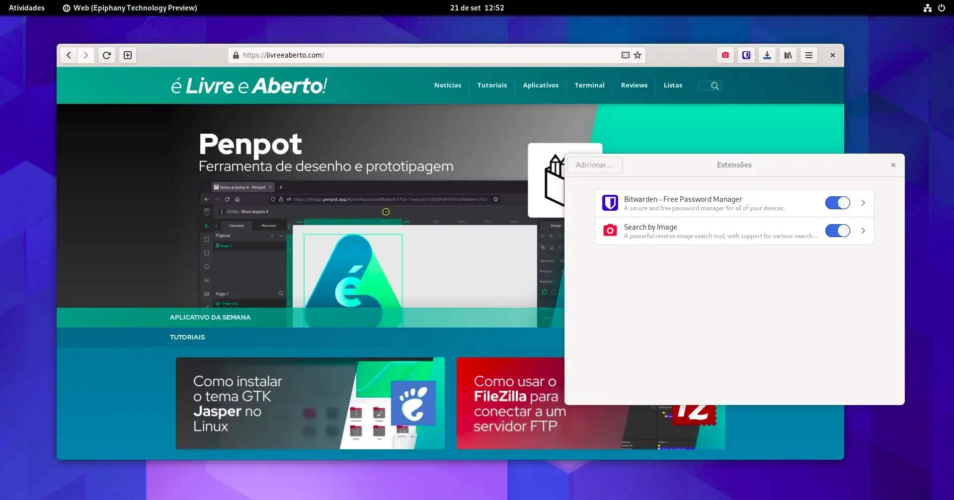The image size is (954, 500).
Task: Open the browser hamburger menu
Action: point(809,55)
